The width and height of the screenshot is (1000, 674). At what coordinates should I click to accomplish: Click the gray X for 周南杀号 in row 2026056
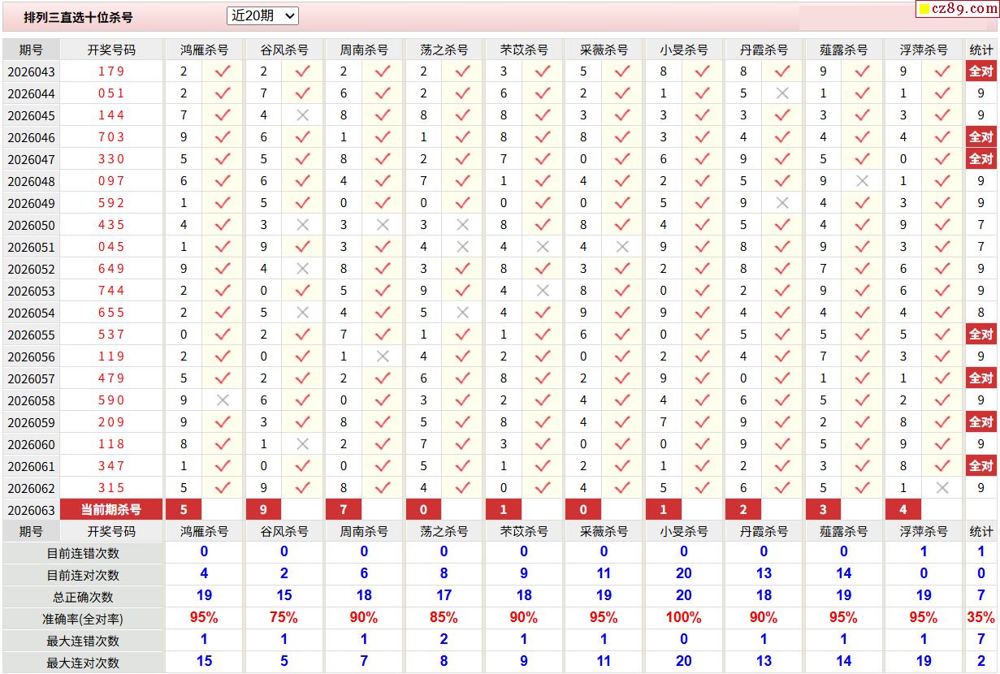click(x=383, y=356)
